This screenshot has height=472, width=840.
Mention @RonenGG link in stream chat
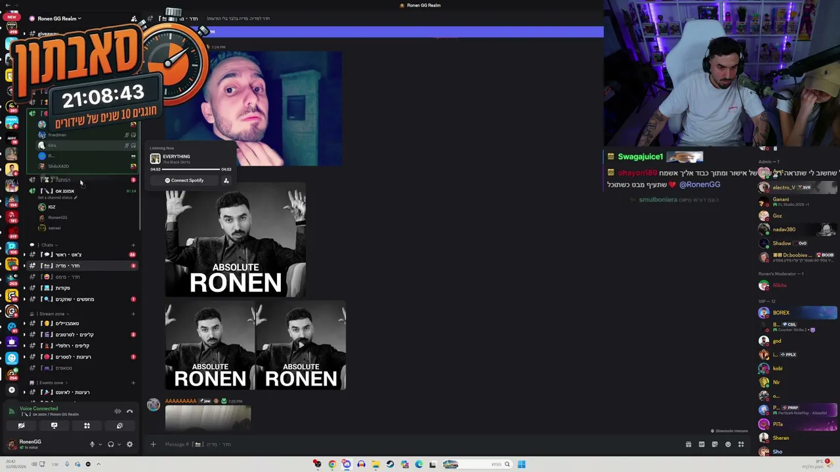pyautogui.click(x=700, y=185)
